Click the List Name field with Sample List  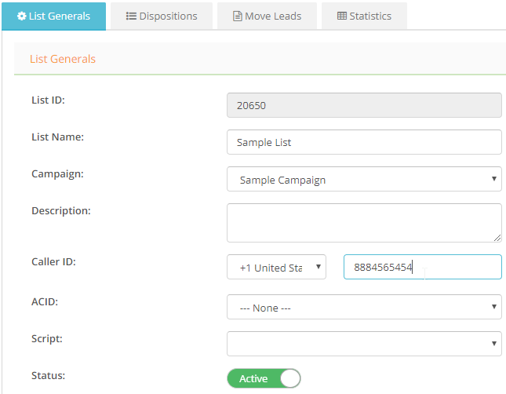pyautogui.click(x=364, y=142)
